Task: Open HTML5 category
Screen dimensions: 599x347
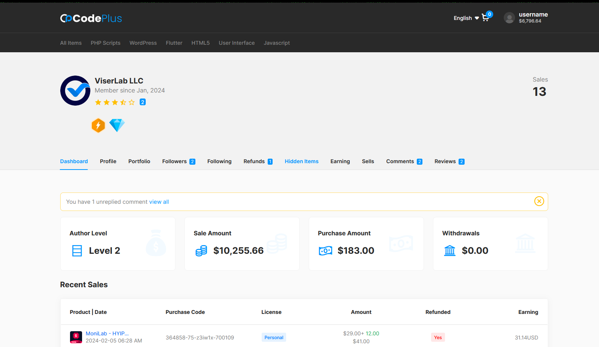Action: [201, 43]
